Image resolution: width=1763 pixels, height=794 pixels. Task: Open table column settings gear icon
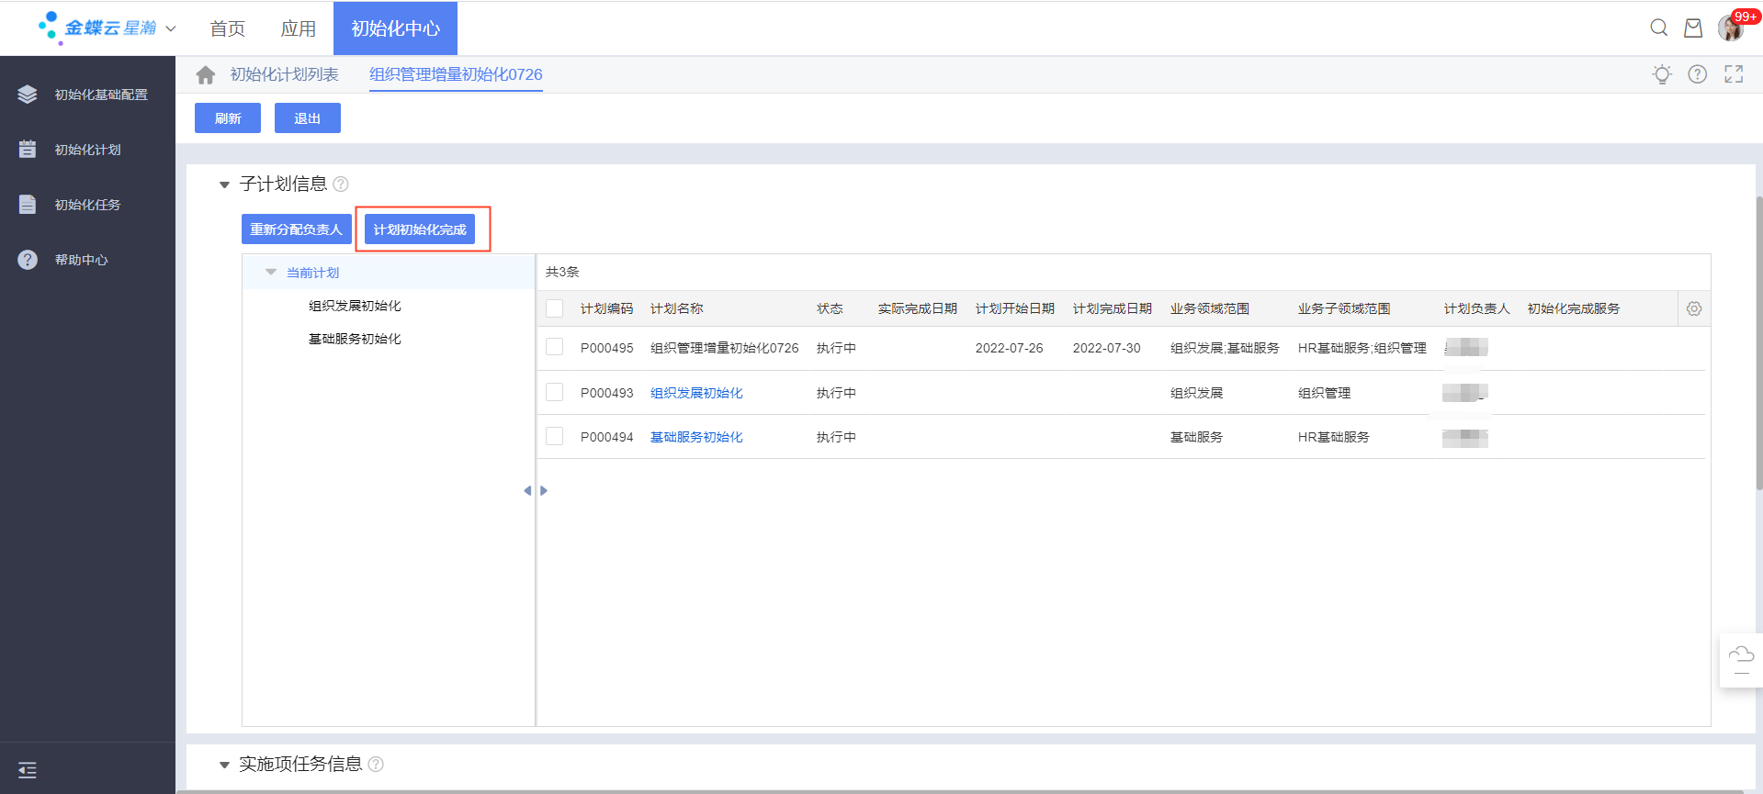click(x=1693, y=309)
